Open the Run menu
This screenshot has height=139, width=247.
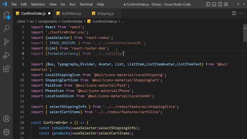point(72,4)
